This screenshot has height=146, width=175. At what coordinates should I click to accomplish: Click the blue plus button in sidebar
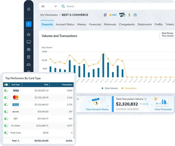29,24
